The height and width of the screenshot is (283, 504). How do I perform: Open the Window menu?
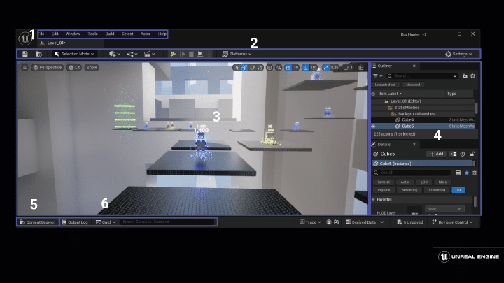[73, 34]
